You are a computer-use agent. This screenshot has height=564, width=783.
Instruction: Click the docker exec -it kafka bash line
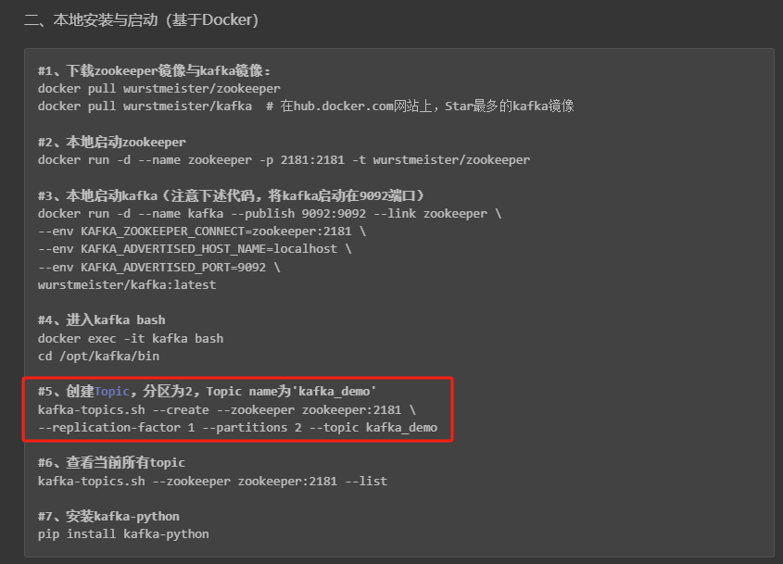tap(131, 338)
